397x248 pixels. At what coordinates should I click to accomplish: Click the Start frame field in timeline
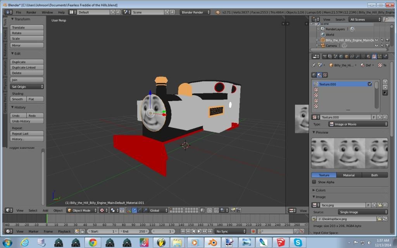102,231
